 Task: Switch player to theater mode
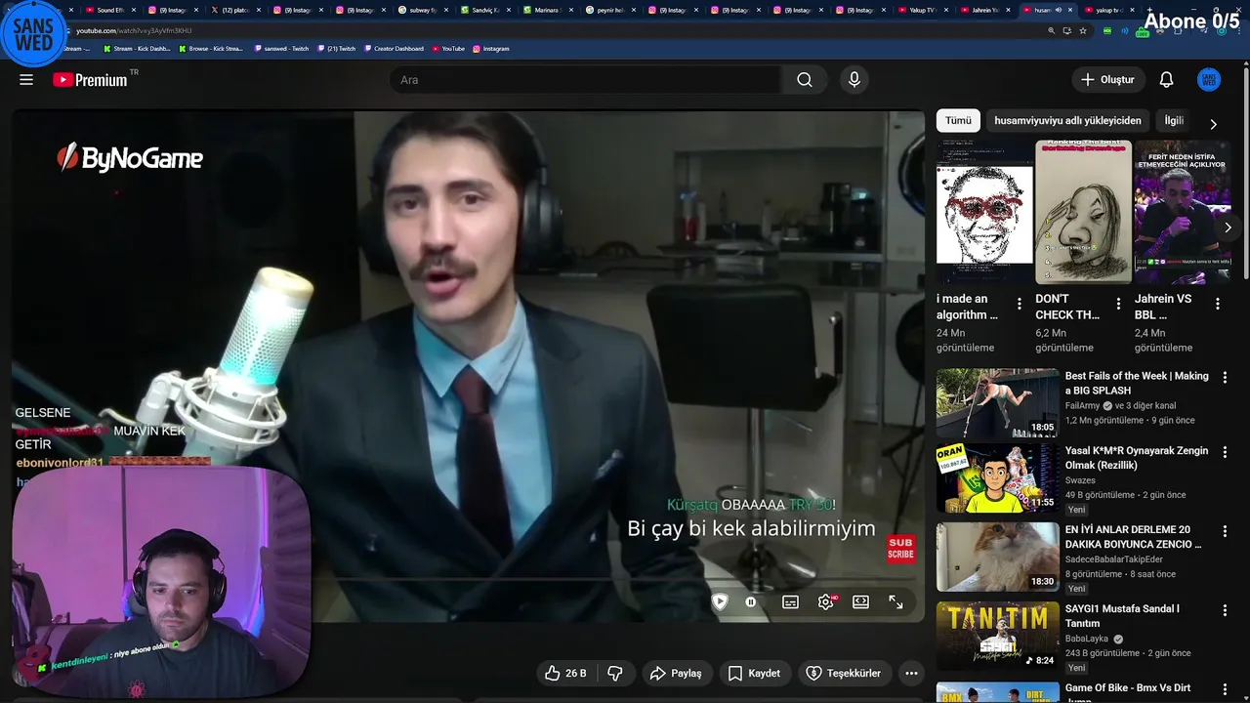point(860,602)
